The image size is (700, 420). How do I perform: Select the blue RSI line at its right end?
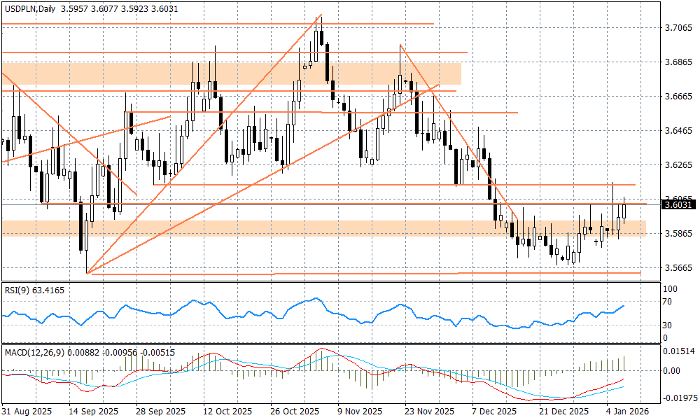coord(624,306)
